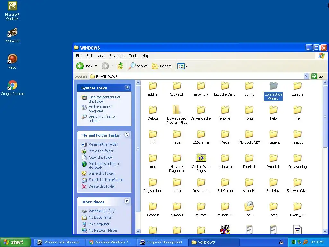The height and width of the screenshot is (247, 329).
Task: Click the Go button
Action: tap(317, 76)
